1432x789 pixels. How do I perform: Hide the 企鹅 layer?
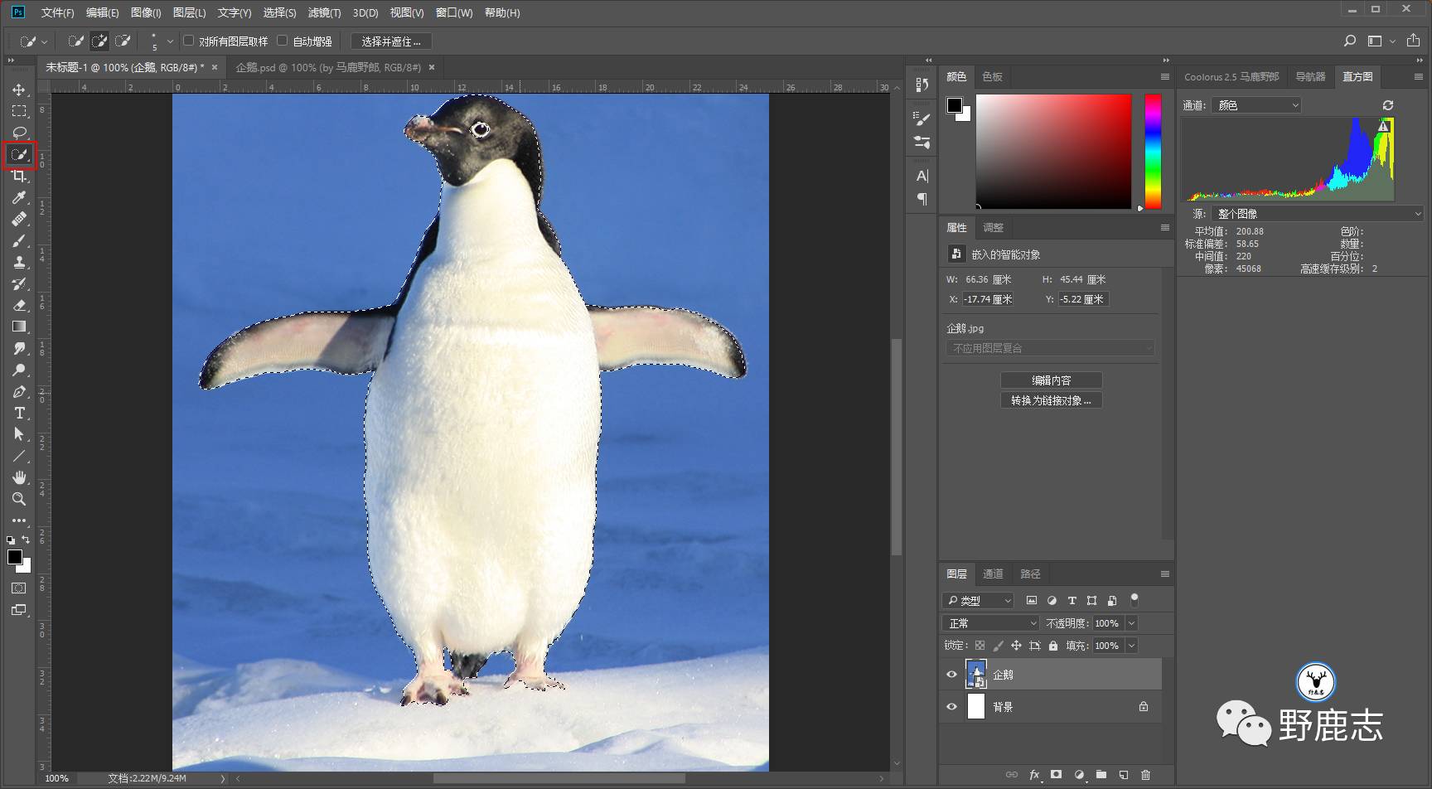click(x=951, y=675)
